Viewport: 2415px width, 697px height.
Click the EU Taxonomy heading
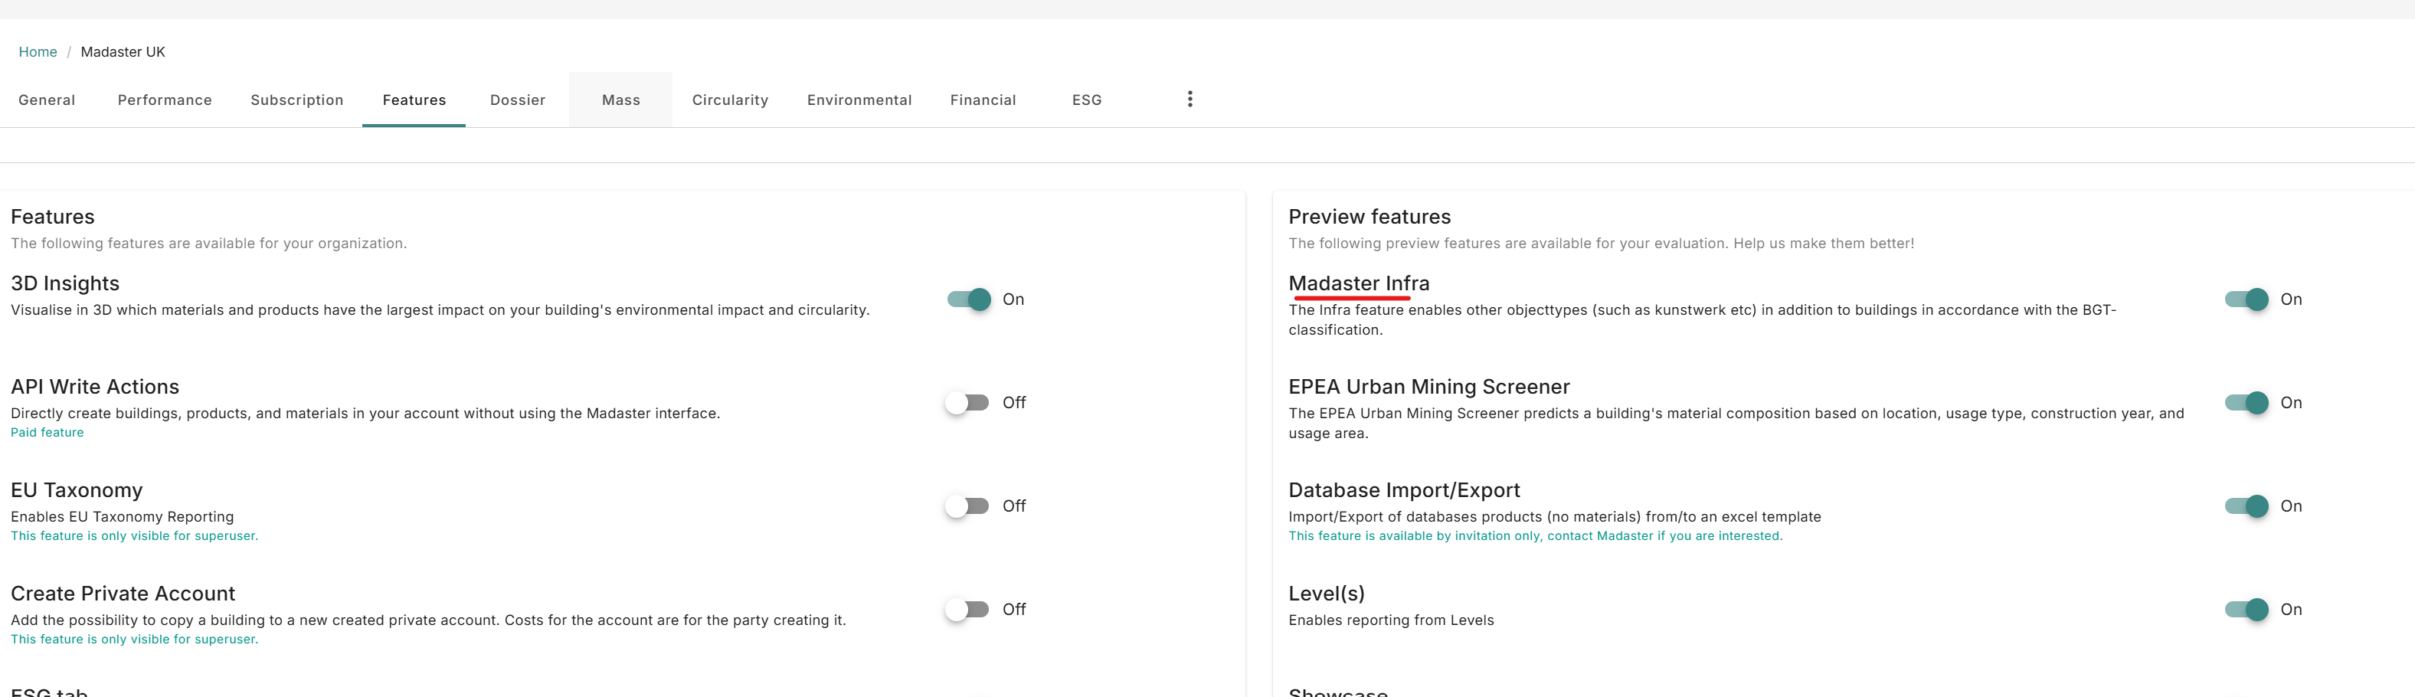coord(77,489)
